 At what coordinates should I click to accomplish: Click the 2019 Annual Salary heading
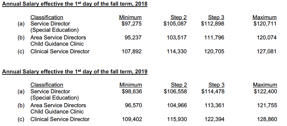[75, 71]
